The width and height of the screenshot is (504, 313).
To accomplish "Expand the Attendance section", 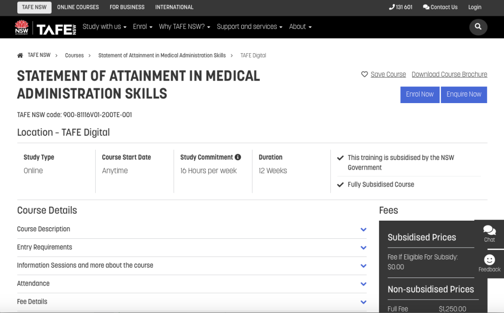I will [192, 284].
